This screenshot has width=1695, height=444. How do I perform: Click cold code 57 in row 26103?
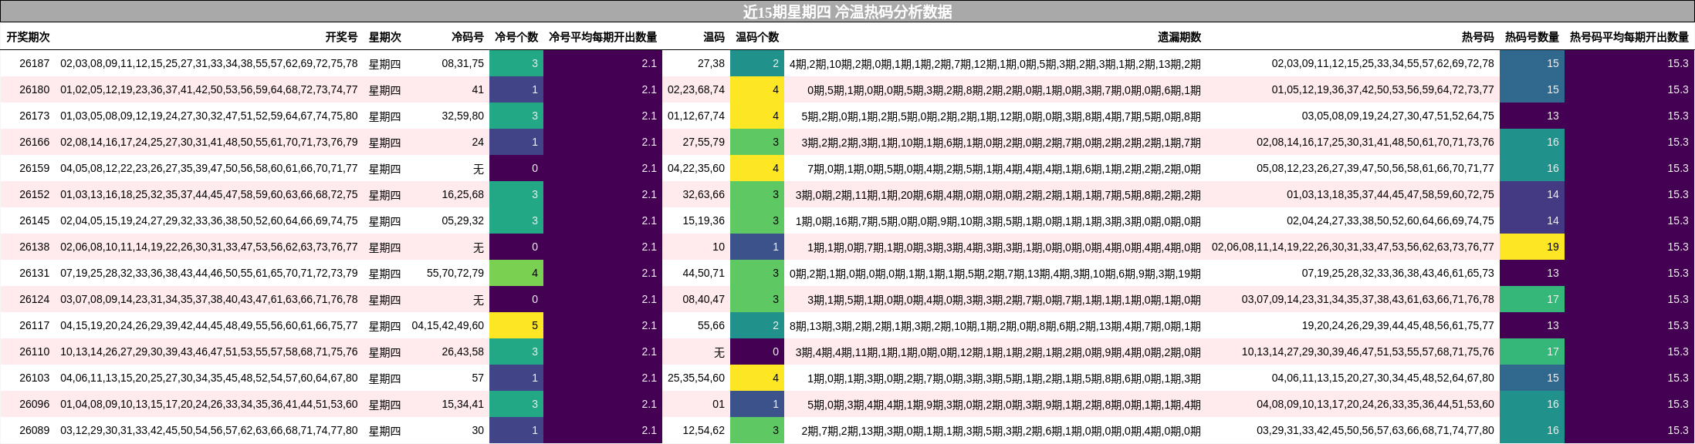pyautogui.click(x=478, y=378)
